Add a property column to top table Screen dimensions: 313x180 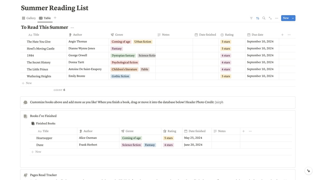[282, 35]
